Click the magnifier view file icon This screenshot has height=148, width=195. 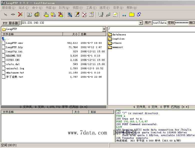pyautogui.click(x=70, y=15)
